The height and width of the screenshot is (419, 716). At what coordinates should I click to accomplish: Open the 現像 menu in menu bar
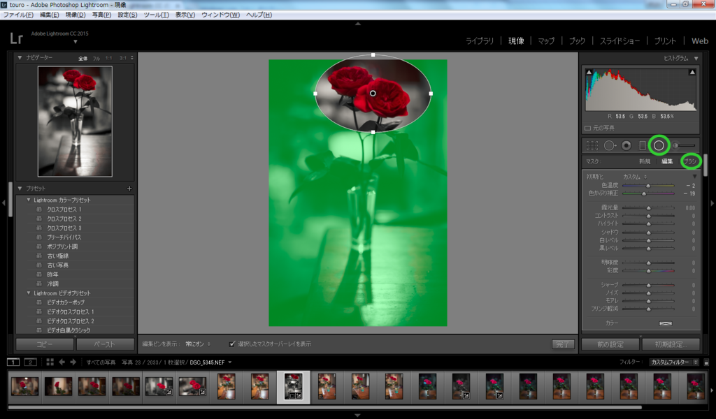click(x=76, y=15)
